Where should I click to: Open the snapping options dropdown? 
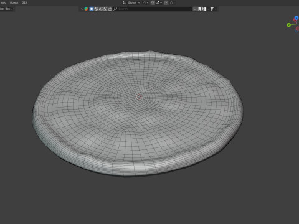pyautogui.click(x=159, y=2)
